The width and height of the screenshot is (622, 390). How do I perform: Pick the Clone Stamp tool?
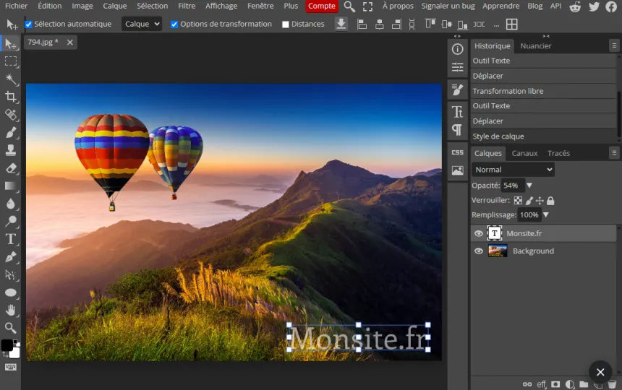[11, 150]
